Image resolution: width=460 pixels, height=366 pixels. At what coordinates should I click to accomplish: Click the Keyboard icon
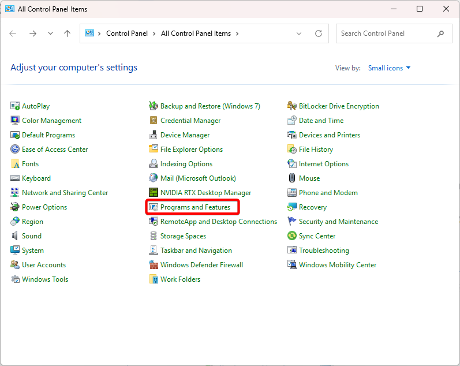pyautogui.click(x=15, y=178)
